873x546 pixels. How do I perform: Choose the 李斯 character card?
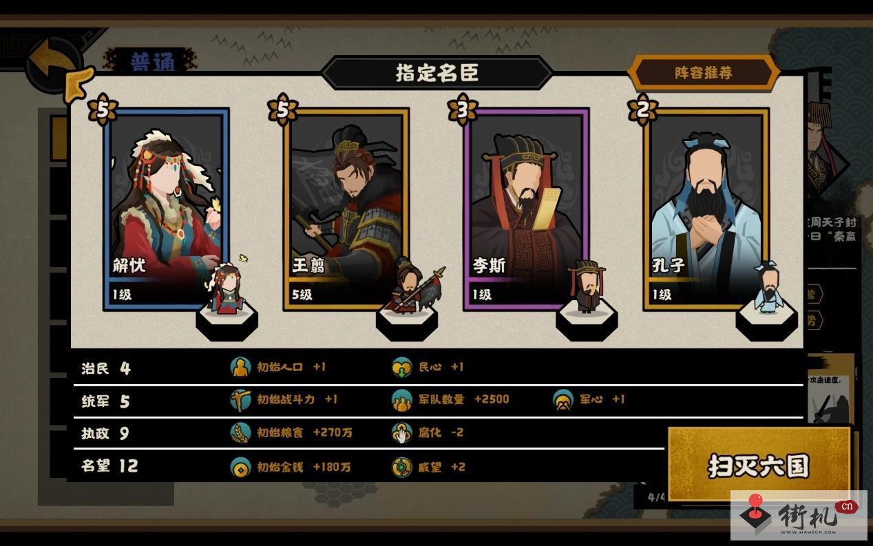point(526,209)
